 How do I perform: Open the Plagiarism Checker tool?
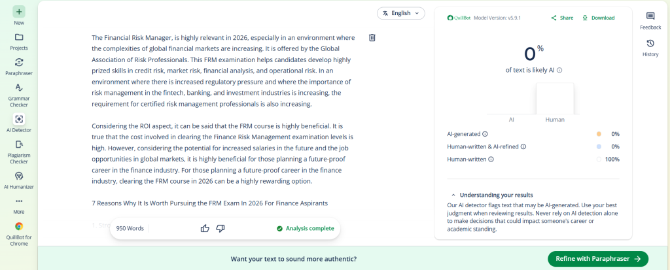(19, 145)
